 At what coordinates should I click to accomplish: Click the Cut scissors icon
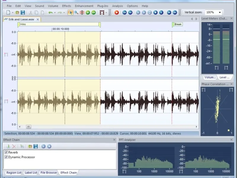click(31, 12)
